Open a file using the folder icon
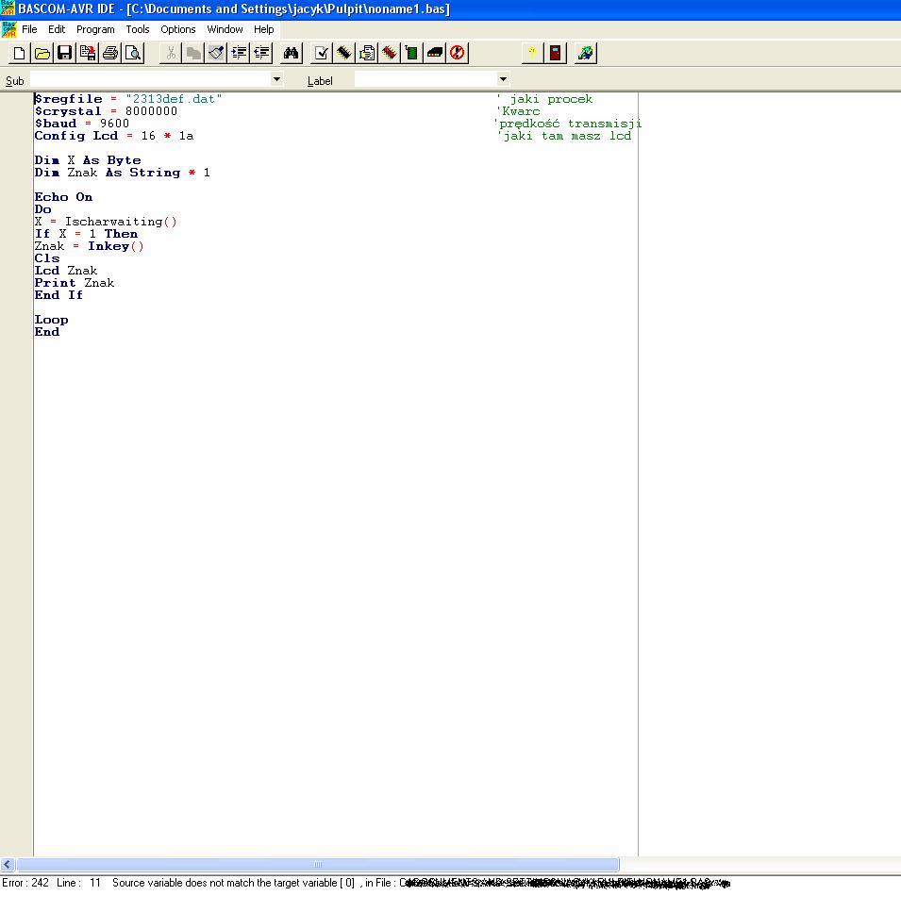The image size is (901, 912). [x=42, y=54]
